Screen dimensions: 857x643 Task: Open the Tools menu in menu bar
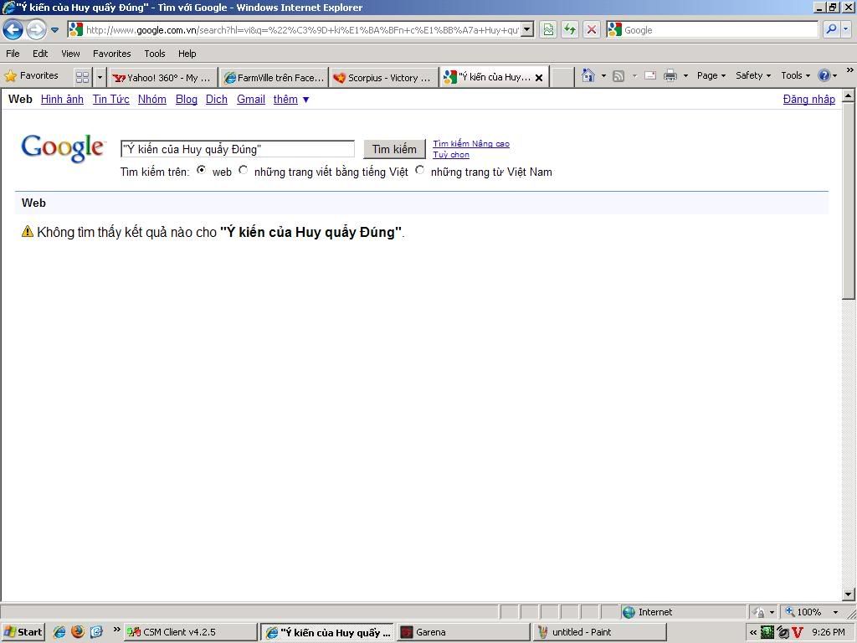tap(155, 54)
